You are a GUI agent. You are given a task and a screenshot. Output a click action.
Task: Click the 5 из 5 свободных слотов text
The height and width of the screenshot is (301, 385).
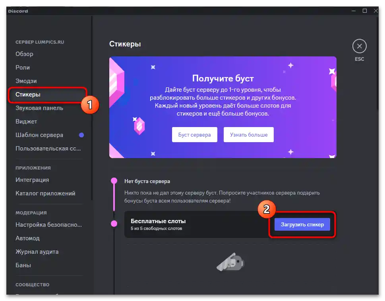(157, 228)
